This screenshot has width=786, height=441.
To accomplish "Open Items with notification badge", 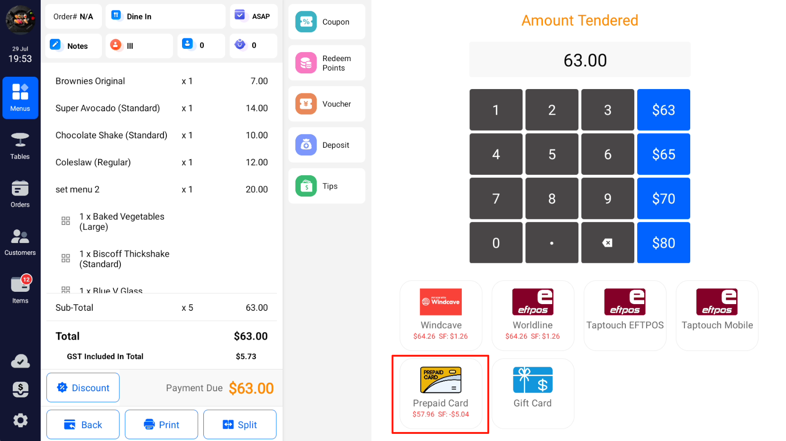I will click(x=20, y=290).
